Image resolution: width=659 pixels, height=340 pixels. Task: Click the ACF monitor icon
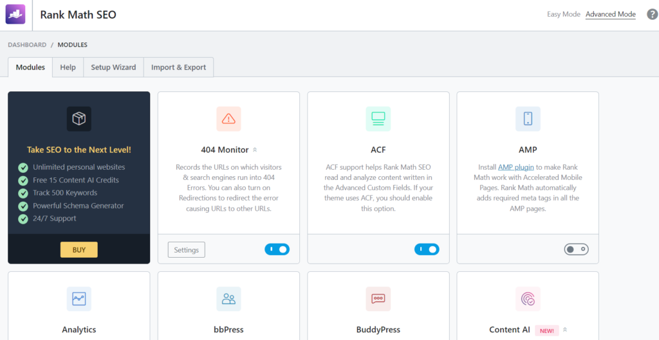coord(378,119)
